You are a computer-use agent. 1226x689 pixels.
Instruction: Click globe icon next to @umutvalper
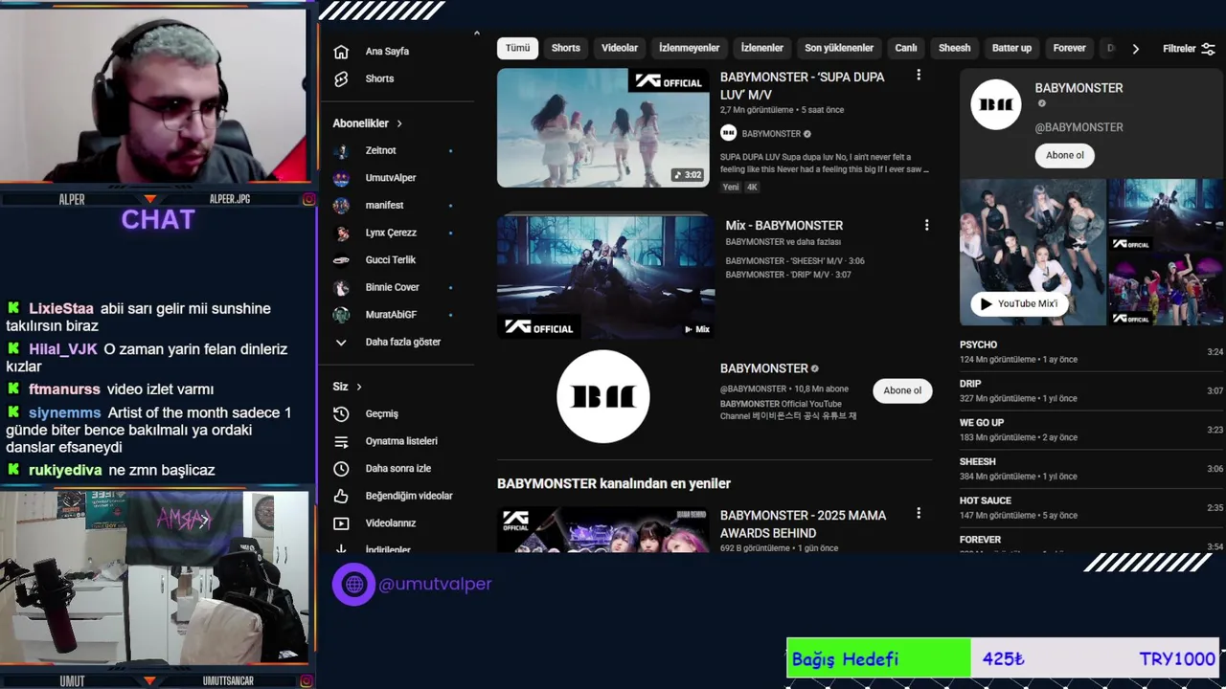353,584
